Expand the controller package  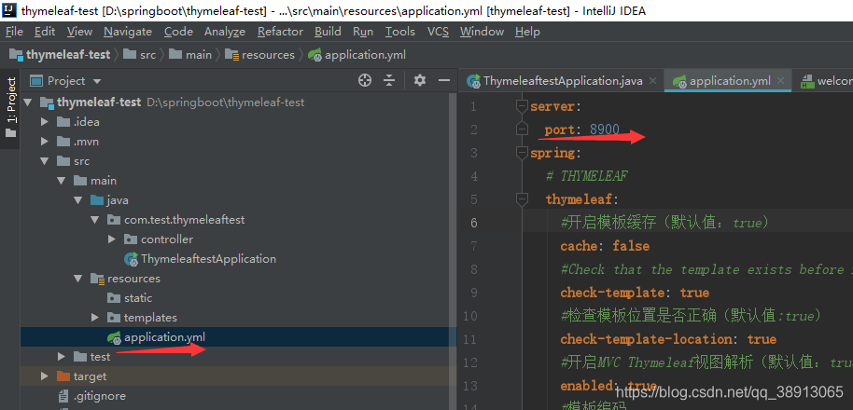click(112, 239)
